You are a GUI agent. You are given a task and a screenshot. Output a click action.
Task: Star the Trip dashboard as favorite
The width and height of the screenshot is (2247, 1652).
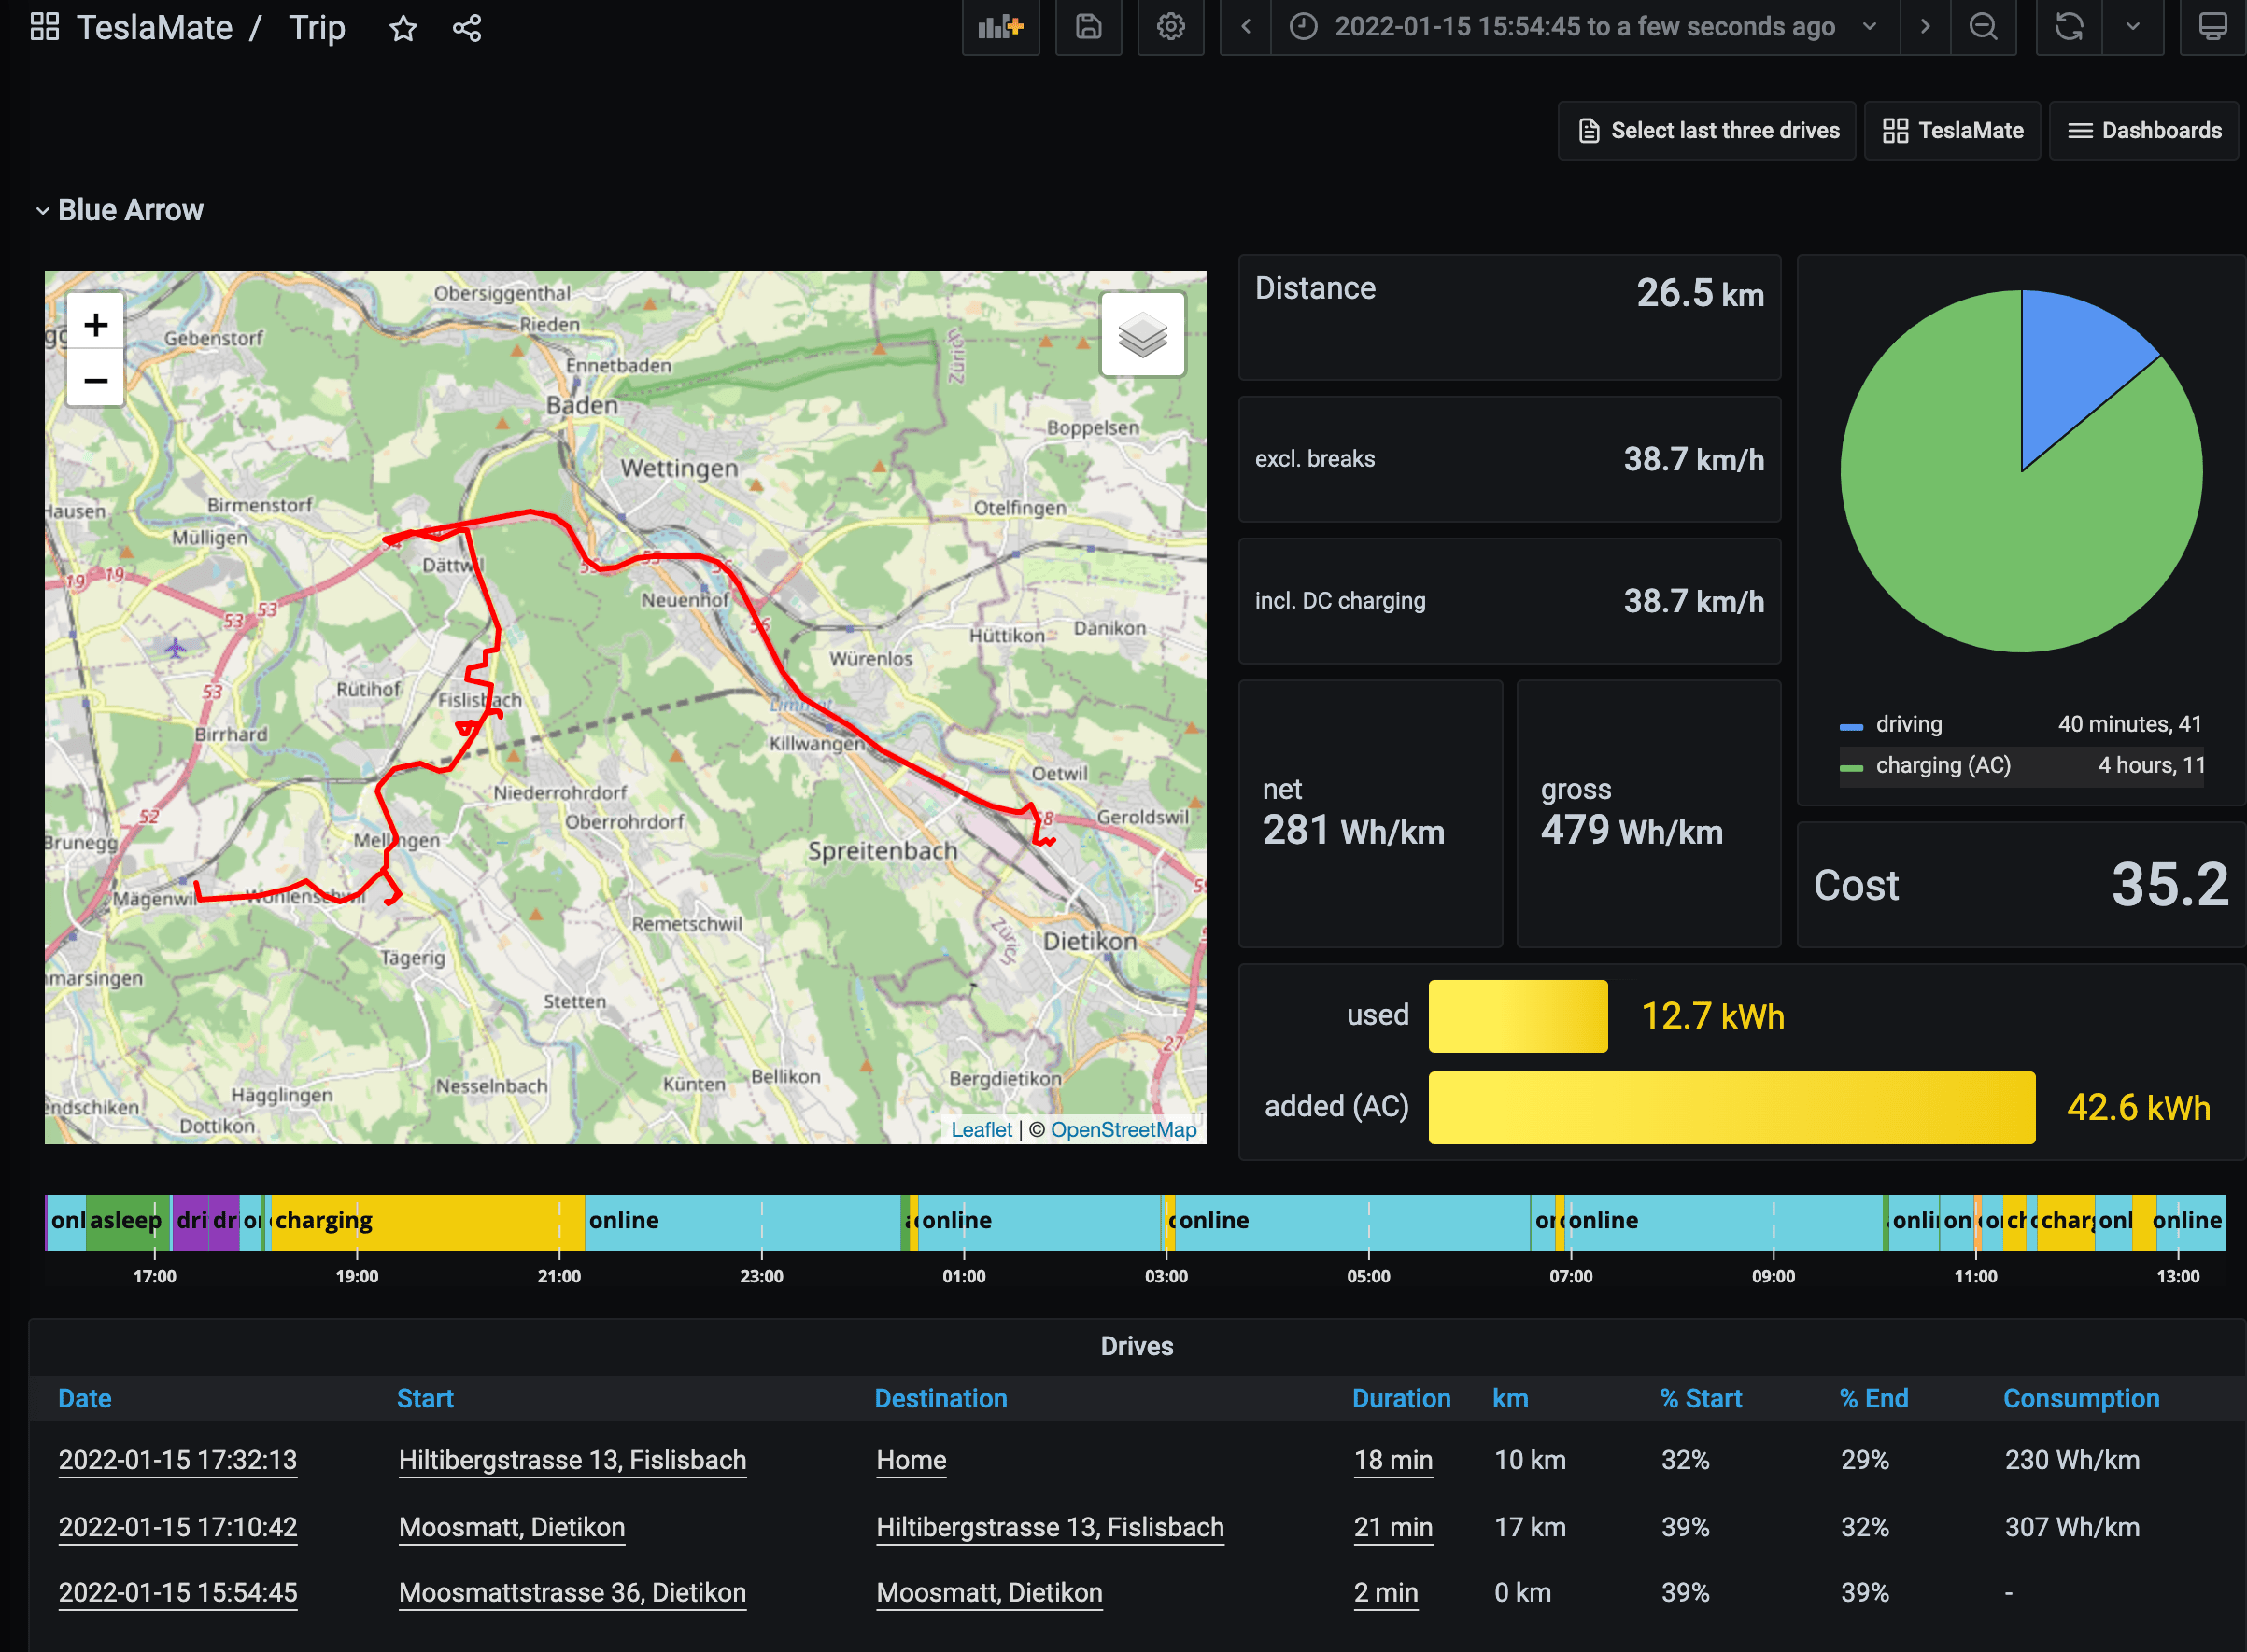pos(403,28)
